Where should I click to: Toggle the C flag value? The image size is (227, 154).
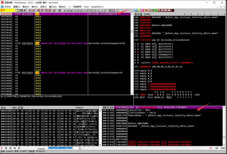pos(138,44)
